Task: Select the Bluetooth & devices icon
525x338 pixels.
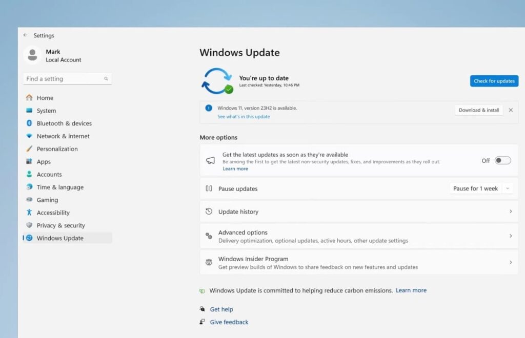Action: (x=30, y=123)
